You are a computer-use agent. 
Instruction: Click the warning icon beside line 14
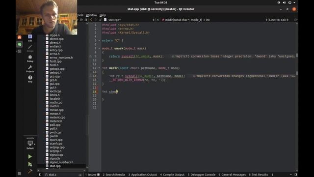click(90, 76)
